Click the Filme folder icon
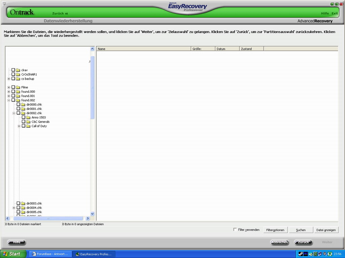345x258 pixels. (18, 87)
